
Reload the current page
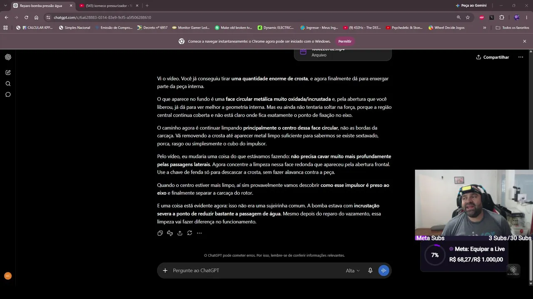pos(26,17)
